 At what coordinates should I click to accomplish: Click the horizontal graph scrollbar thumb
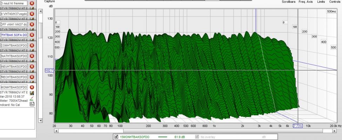(x=223, y=131)
